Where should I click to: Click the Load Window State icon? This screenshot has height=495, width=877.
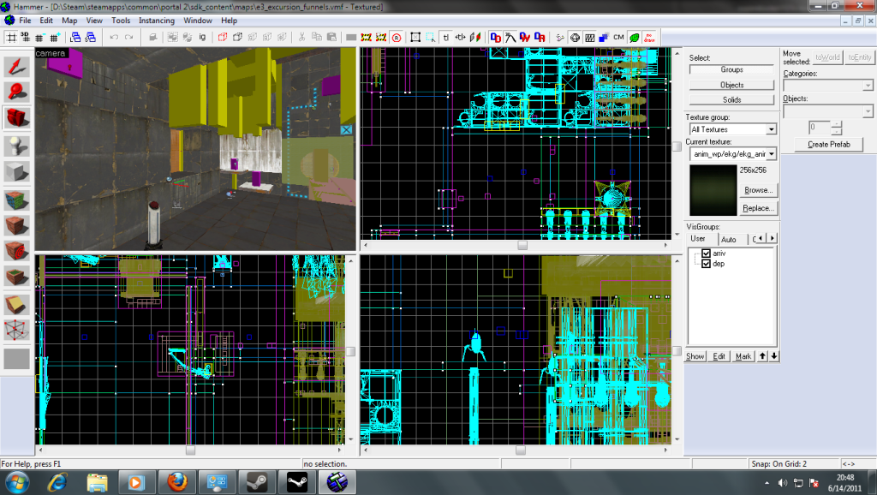(75, 38)
